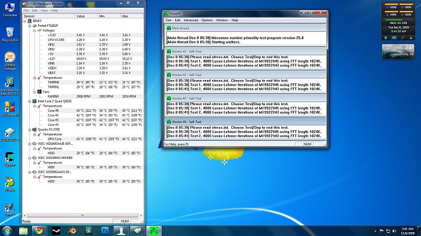
Task: Click the CPU usage meter gadget
Action: coord(398,21)
